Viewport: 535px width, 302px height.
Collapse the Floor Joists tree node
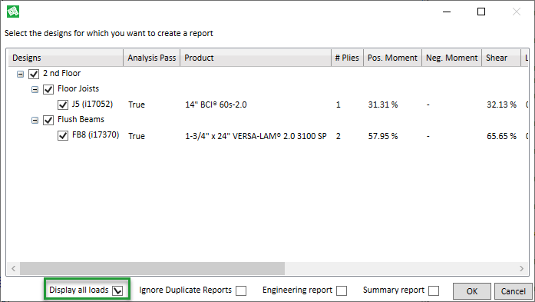(35, 89)
